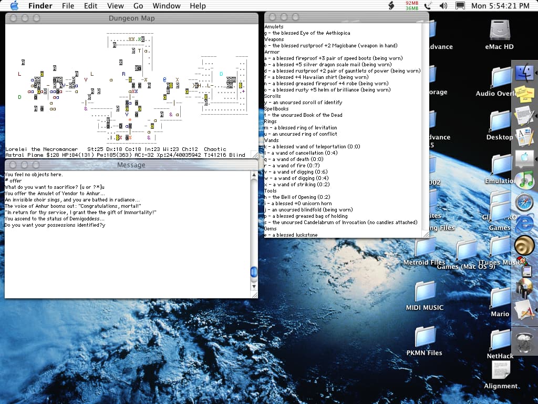
Task: Open the document-with-pencil Dock icon below TextEdit
Action: [x=524, y=137]
